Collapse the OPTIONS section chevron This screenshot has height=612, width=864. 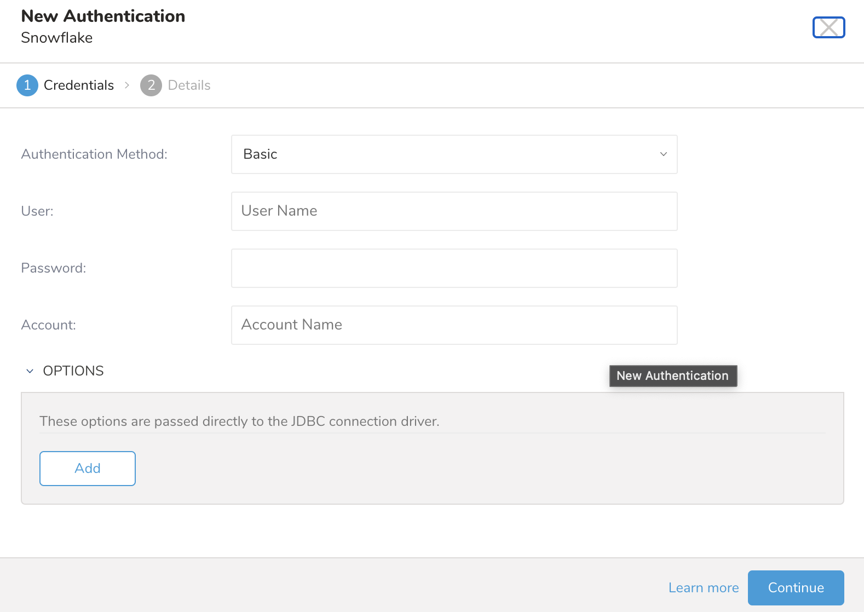pos(30,371)
